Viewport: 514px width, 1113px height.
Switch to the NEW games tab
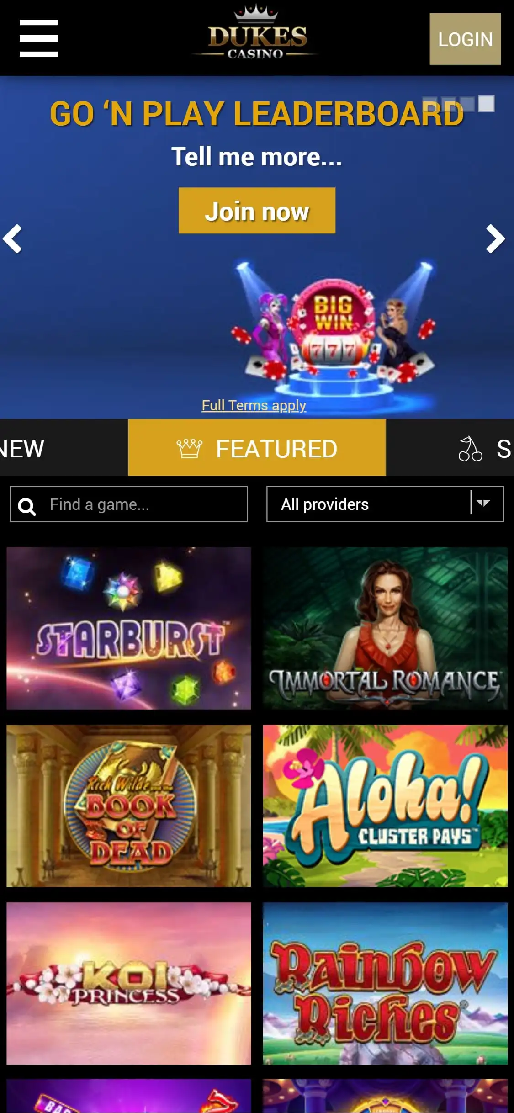[22, 448]
